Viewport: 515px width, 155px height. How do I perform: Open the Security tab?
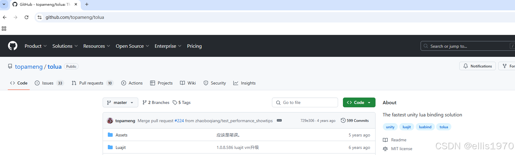point(215,83)
